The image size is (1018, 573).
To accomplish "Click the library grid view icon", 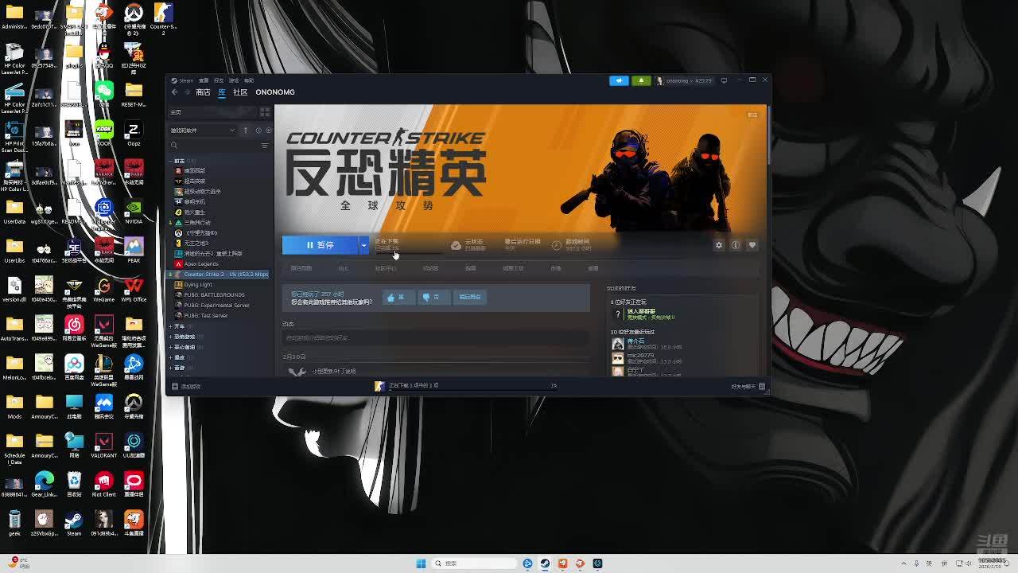I will pos(265,112).
